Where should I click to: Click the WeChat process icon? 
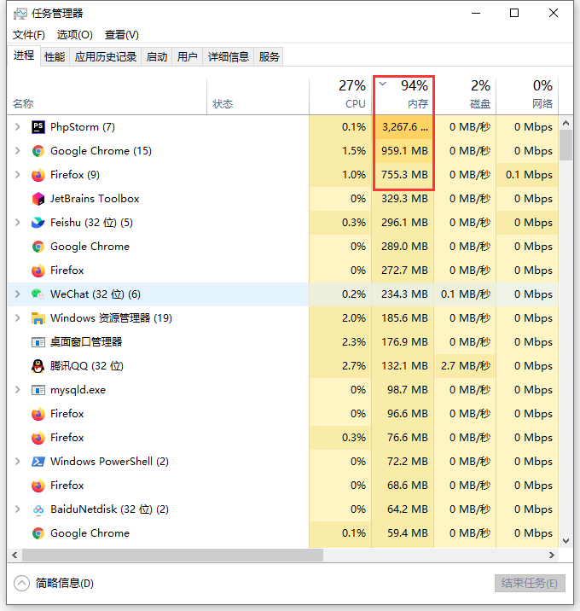pyautogui.click(x=38, y=294)
